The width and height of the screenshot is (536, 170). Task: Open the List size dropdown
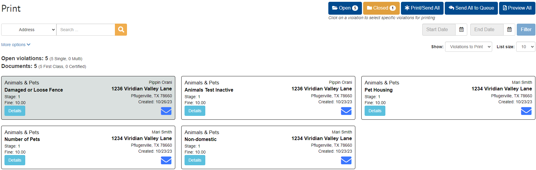click(x=526, y=47)
